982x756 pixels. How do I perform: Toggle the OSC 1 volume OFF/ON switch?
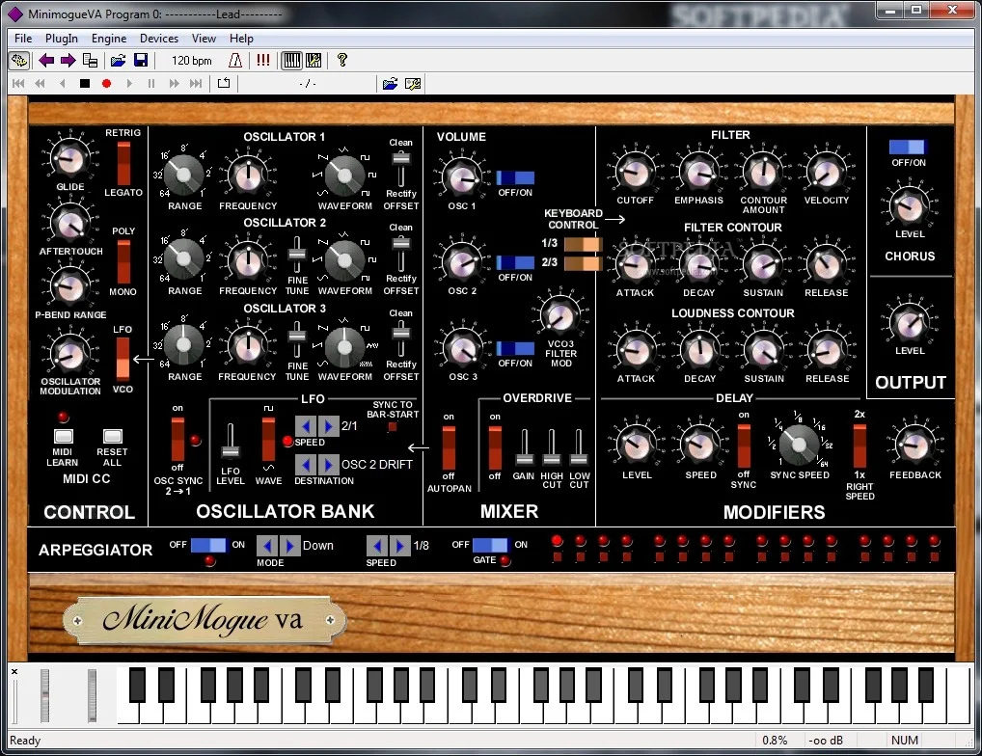coord(515,178)
